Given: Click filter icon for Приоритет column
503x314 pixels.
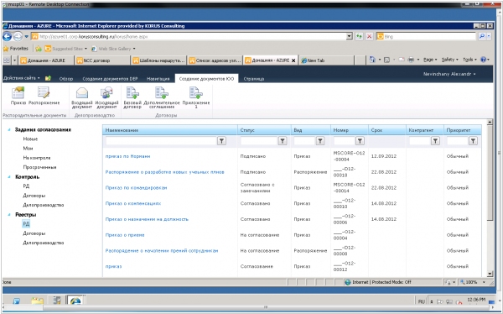Looking at the screenshot, I should pos(473,141).
